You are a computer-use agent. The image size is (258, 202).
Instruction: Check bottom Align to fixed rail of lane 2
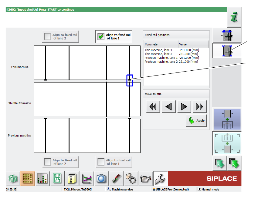click(x=60, y=162)
